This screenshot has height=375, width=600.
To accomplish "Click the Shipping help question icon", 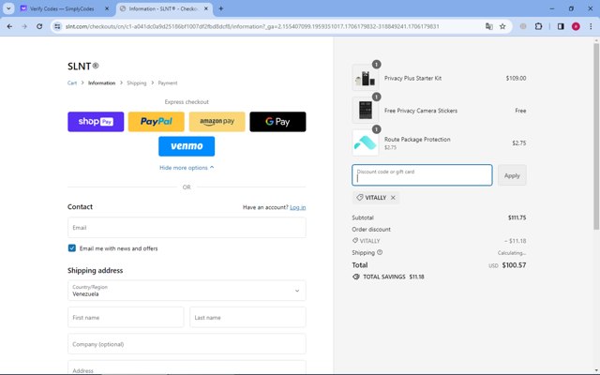I will tap(380, 252).
